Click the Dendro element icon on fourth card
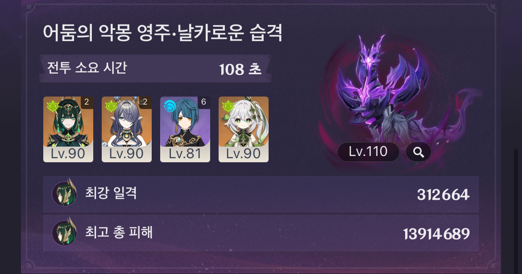Screen dimensions: 522x274 click(228, 107)
